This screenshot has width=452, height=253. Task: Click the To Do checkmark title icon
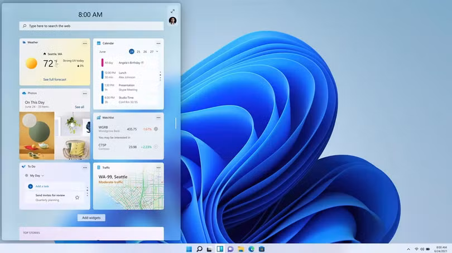point(23,167)
